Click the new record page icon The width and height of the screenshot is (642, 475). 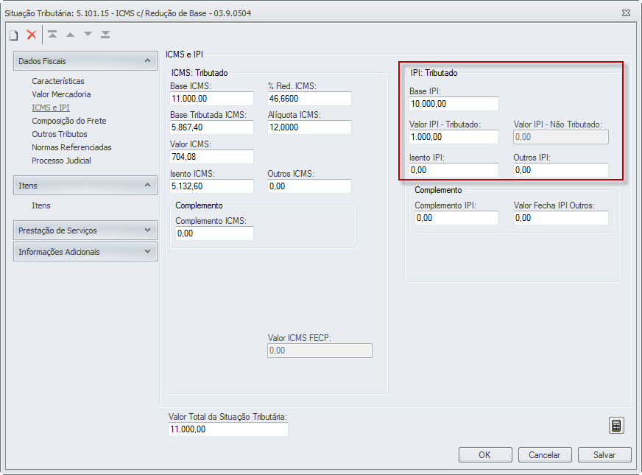[13, 35]
